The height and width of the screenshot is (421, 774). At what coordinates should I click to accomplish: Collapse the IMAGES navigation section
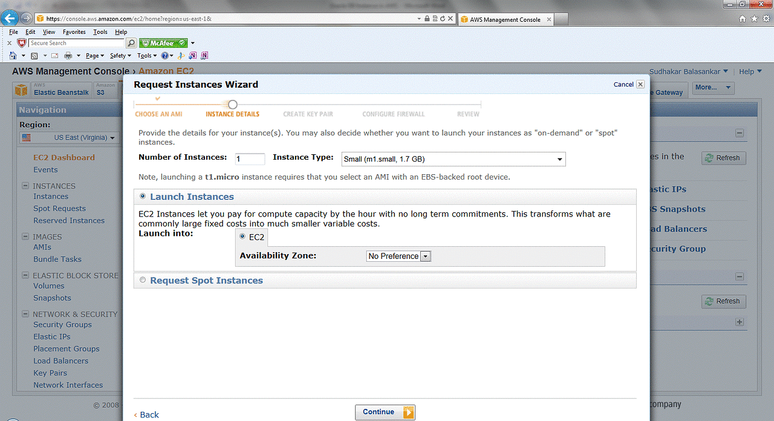[25, 237]
